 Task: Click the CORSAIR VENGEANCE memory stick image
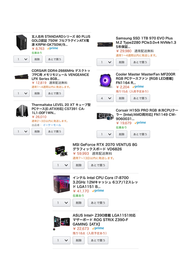coord(21,77)
